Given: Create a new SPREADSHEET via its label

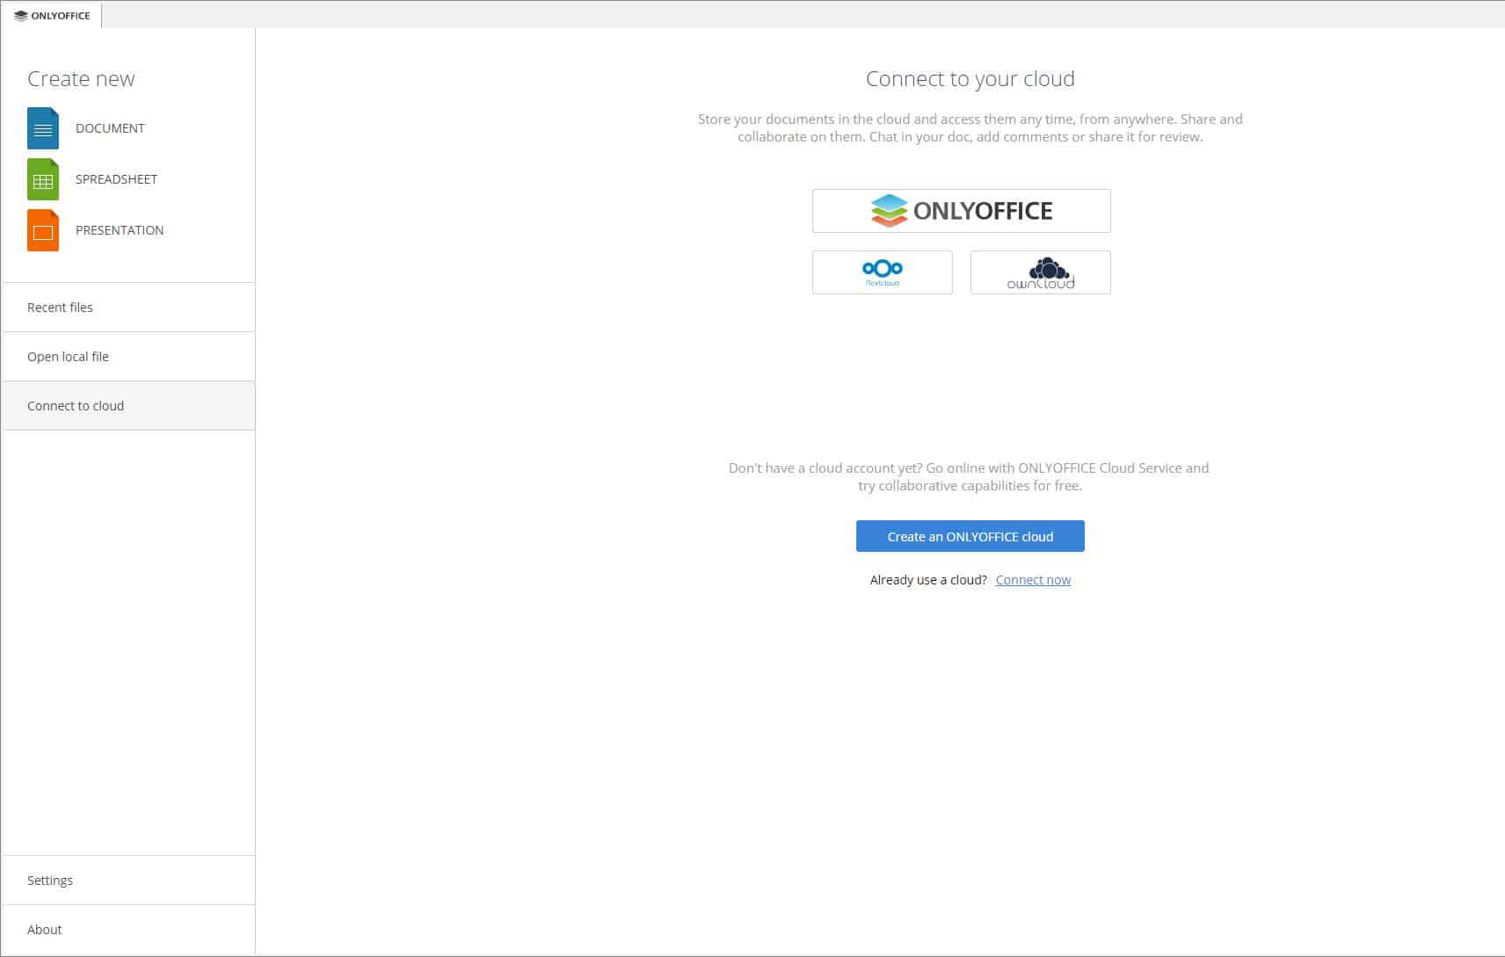Looking at the screenshot, I should [x=116, y=179].
